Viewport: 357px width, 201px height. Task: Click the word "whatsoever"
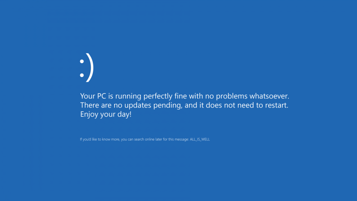(269, 96)
